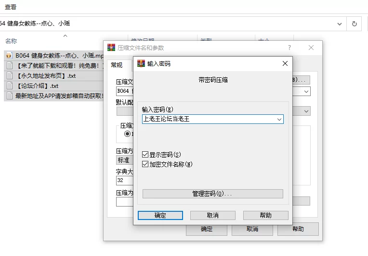Open 管理密码 button
This screenshot has width=368, height=256.
pyautogui.click(x=212, y=194)
